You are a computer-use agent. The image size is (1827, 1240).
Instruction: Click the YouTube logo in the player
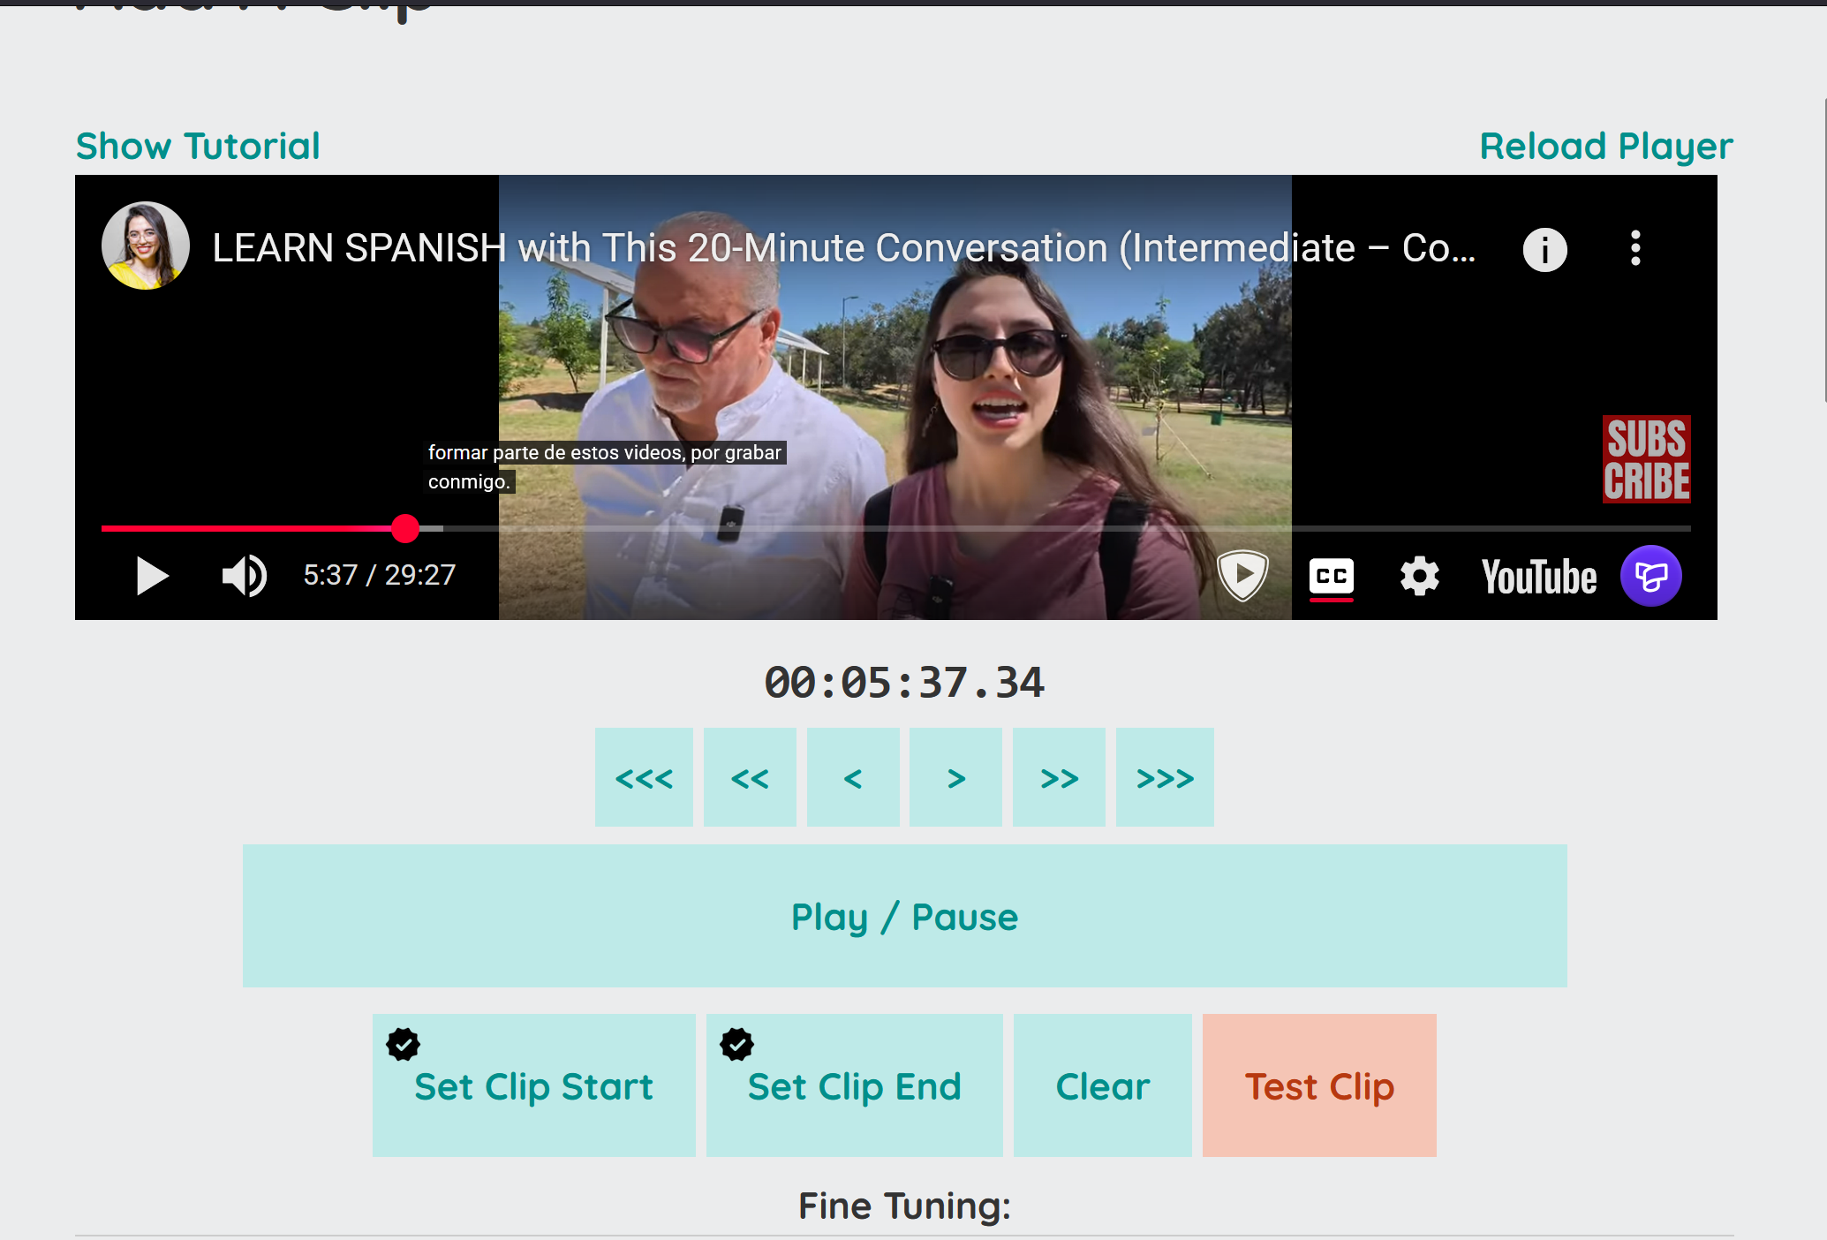tap(1538, 577)
